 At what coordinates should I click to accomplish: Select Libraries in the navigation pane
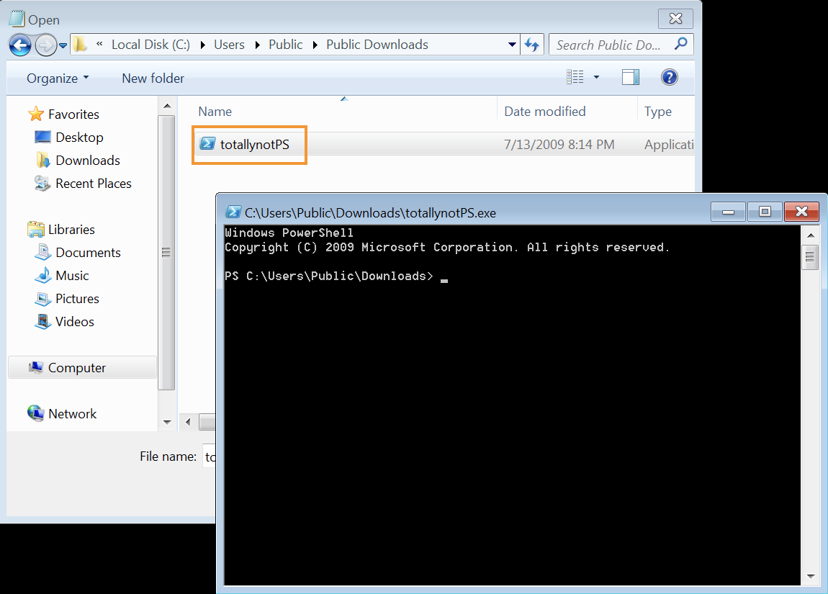click(x=71, y=230)
